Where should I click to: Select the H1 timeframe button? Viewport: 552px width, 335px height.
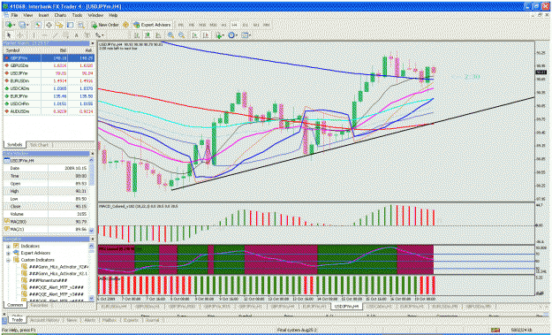pos(223,25)
